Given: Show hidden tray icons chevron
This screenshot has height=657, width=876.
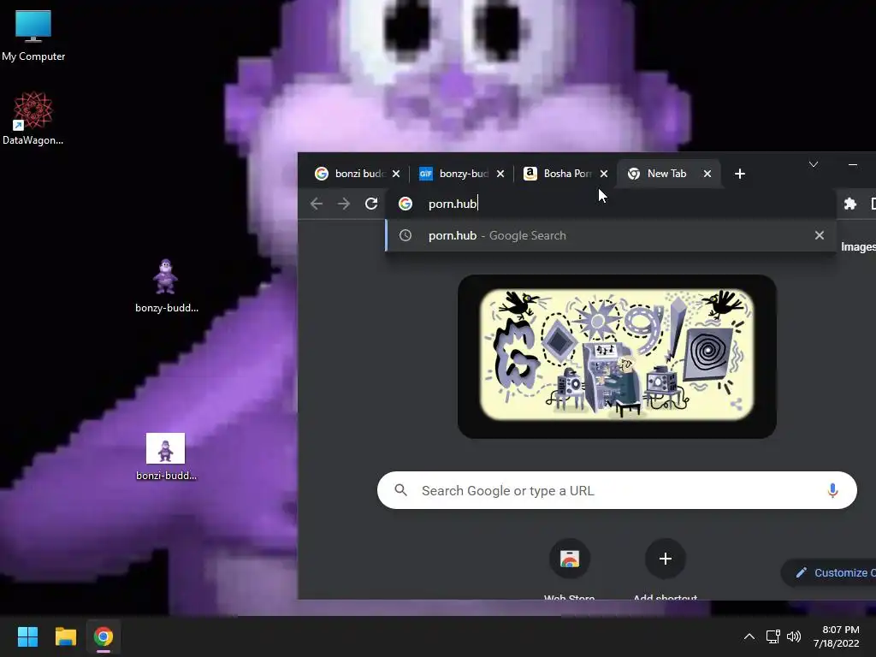Looking at the screenshot, I should (x=749, y=636).
